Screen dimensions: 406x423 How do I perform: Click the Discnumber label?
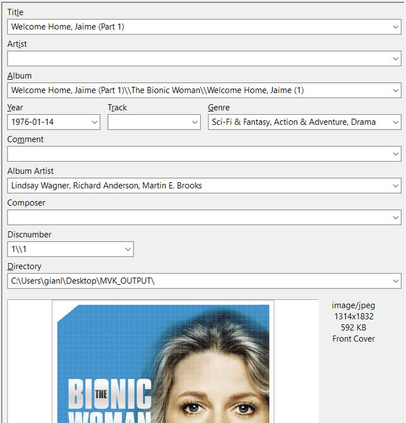(29, 235)
